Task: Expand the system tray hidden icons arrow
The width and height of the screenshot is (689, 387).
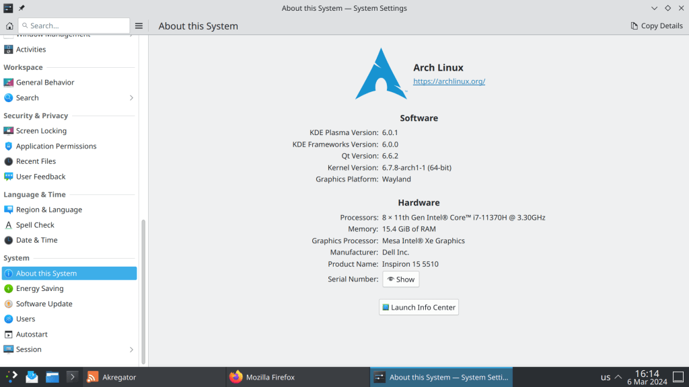Action: pyautogui.click(x=618, y=377)
